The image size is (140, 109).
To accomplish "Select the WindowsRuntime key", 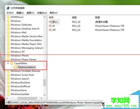I will (20, 83).
